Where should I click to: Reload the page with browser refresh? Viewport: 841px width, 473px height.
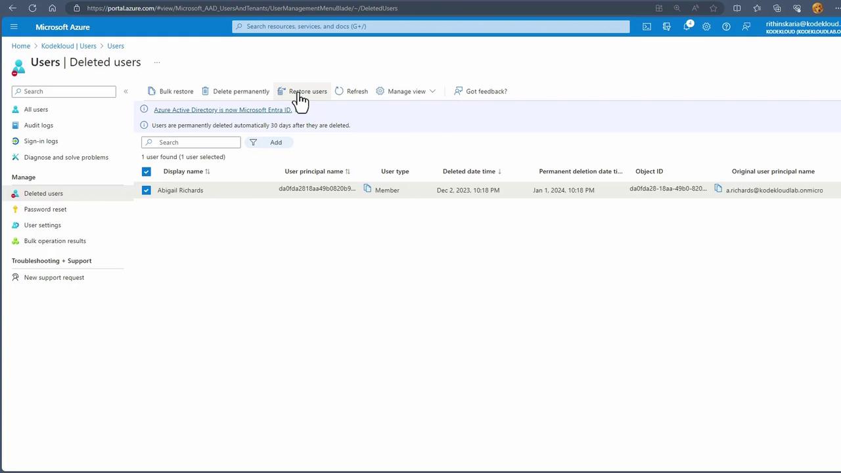tap(32, 8)
